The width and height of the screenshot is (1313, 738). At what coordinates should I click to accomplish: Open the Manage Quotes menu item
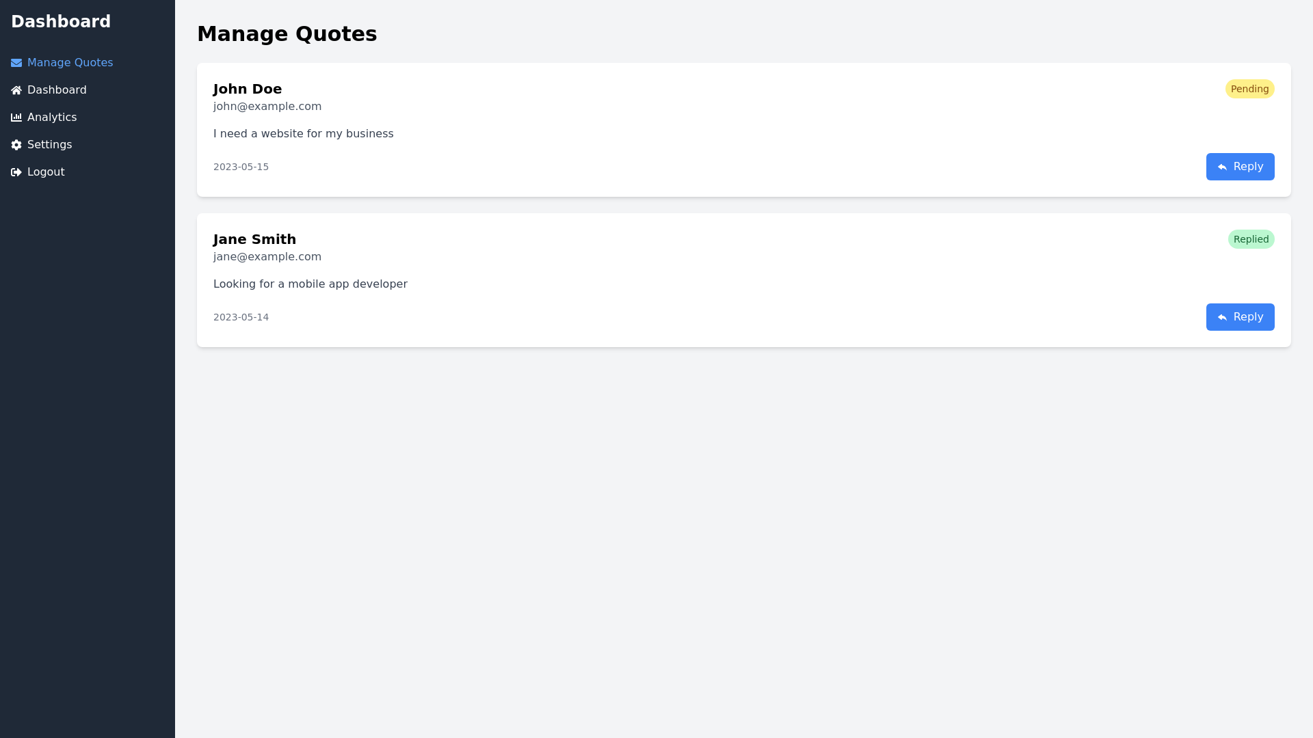70,63
